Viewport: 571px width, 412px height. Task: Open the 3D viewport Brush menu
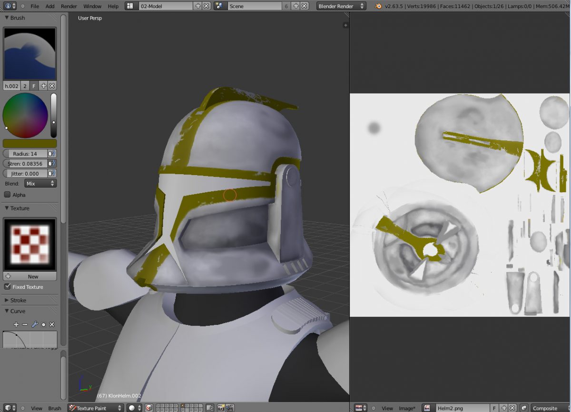(x=55, y=408)
